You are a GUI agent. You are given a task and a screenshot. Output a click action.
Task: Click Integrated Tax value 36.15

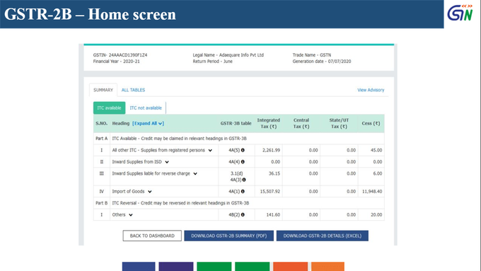[x=274, y=173]
